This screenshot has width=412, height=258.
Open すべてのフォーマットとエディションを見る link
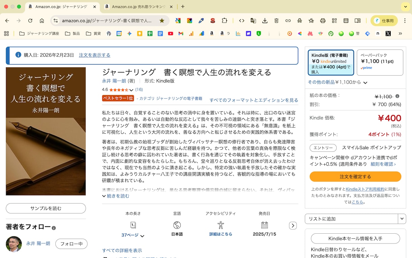254,100
